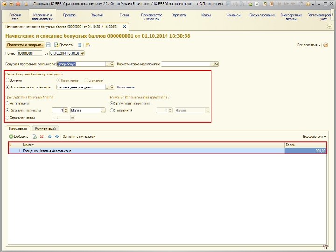Open the create-based-on dropdown icon
Image resolution: width=336 pixels, height=252 pixels.
click(89, 45)
